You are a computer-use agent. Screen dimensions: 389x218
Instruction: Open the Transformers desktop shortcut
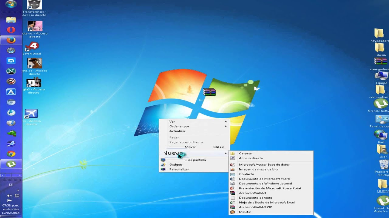pyautogui.click(x=34, y=8)
